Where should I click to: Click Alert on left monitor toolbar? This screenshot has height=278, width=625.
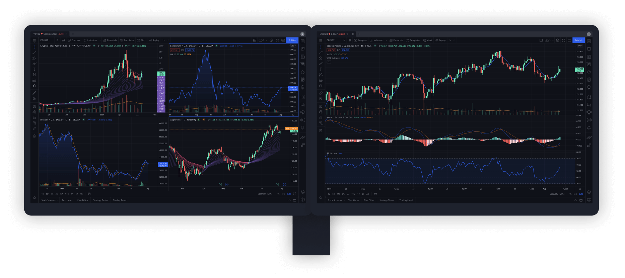(141, 40)
